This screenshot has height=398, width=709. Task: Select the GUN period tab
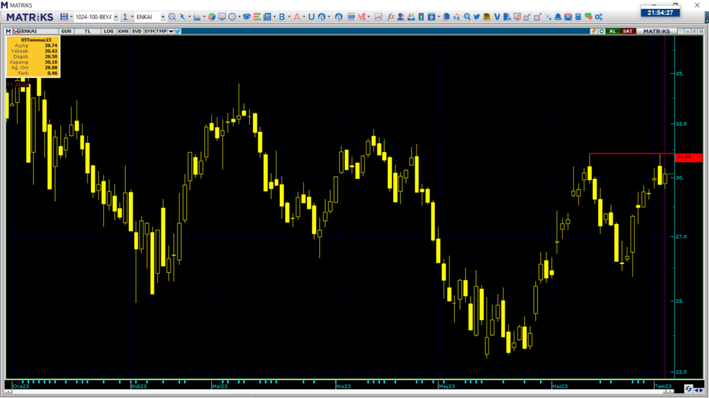point(66,31)
